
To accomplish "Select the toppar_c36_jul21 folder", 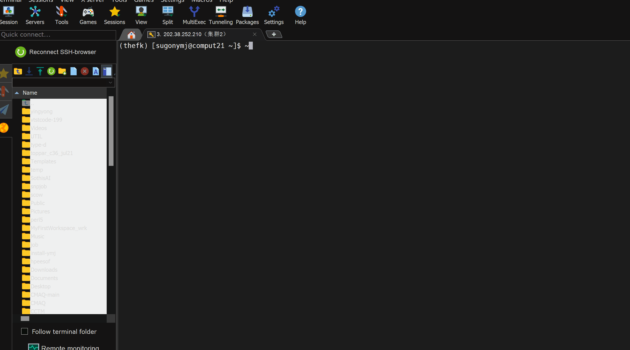I will pyautogui.click(x=47, y=153).
